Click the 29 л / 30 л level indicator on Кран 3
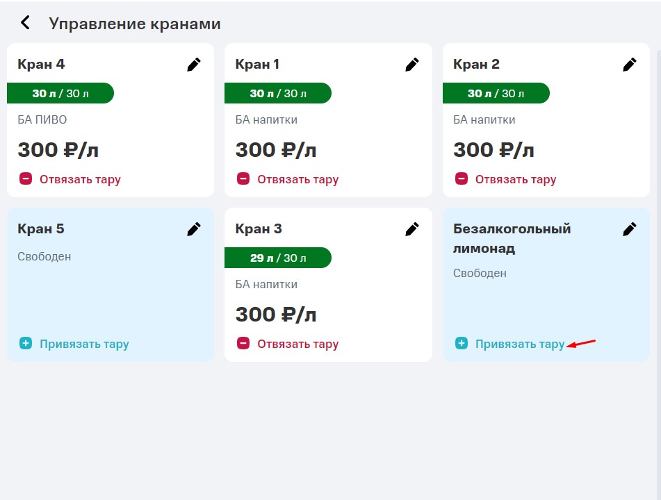This screenshot has height=500, width=661. click(277, 258)
